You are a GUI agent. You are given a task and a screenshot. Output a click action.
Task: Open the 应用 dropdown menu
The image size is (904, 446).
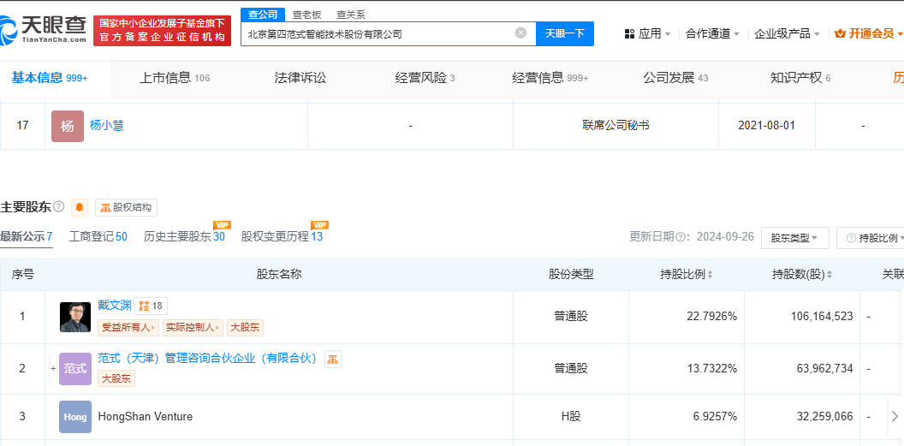pos(648,33)
